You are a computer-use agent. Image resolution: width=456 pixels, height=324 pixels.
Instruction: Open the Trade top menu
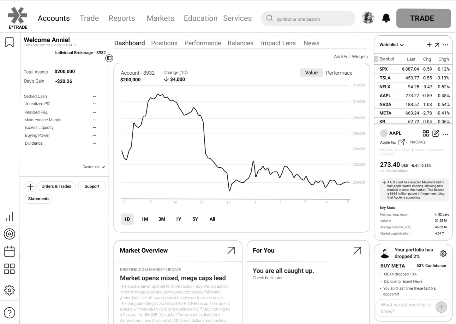pos(89,18)
